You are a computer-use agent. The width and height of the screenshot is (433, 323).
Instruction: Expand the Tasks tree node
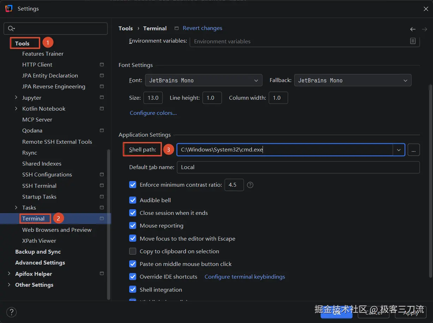(x=16, y=207)
